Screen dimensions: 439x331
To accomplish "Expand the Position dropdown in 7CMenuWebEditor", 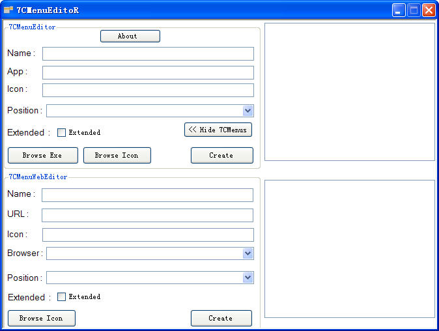I will (x=248, y=278).
